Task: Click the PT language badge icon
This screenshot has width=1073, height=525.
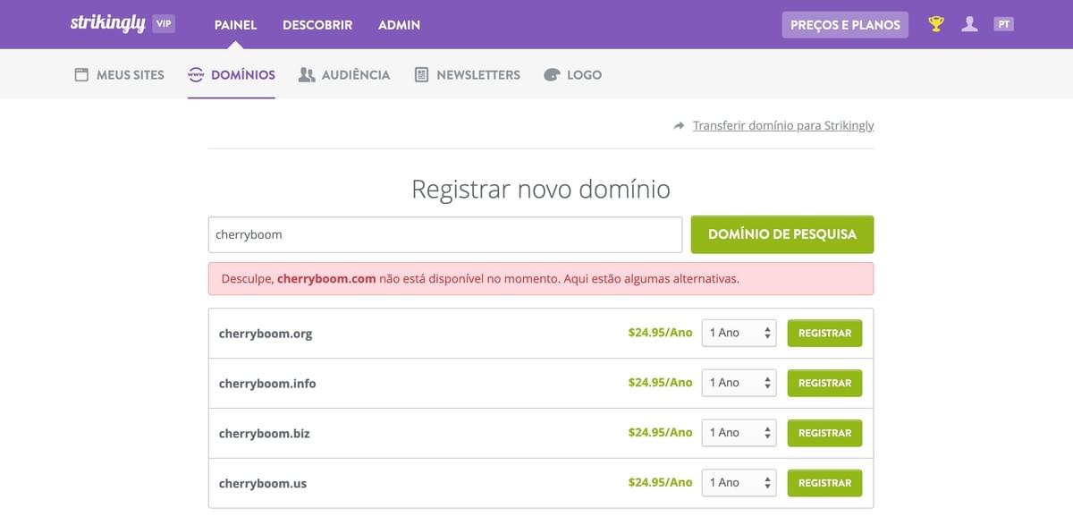Action: point(1004,24)
